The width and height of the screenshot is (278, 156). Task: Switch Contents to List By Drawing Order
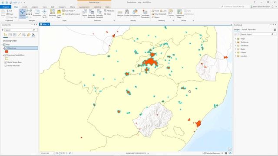click(5, 35)
